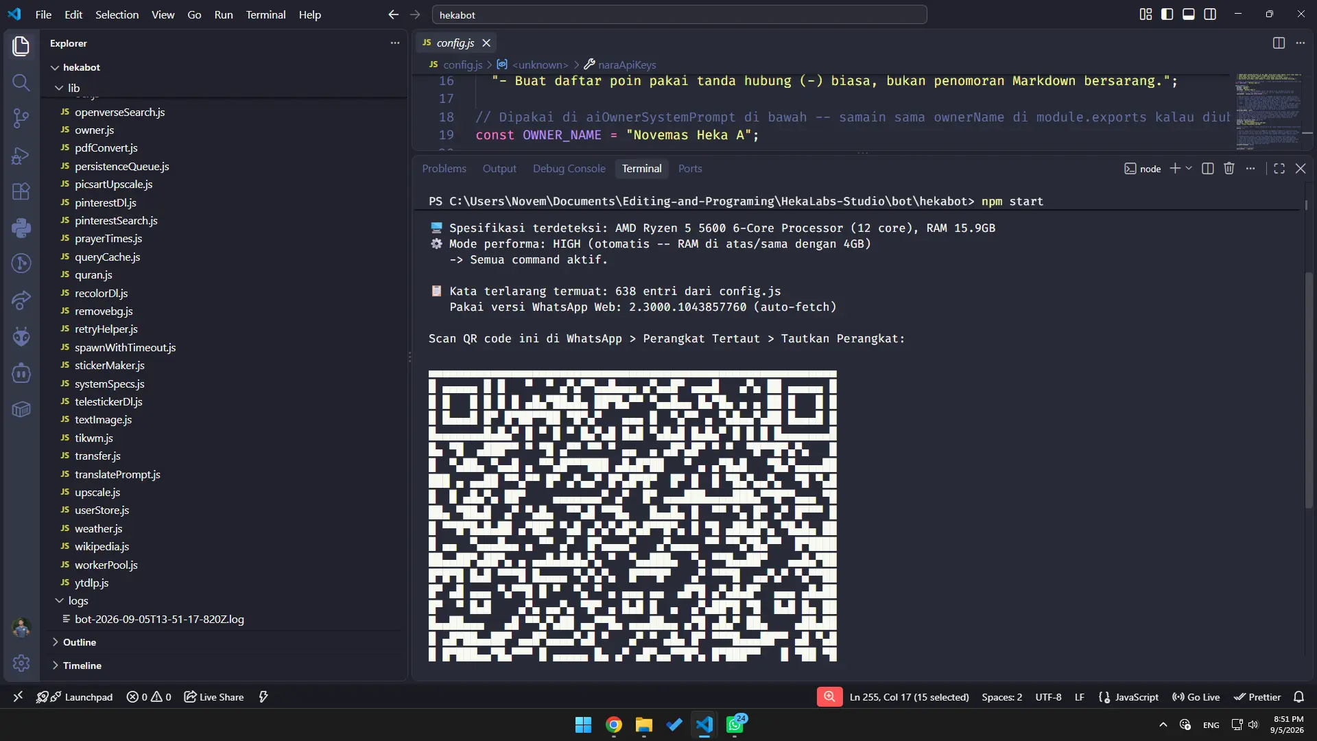1317x741 pixels.
Task: Go forward in navigation history
Action: click(415, 14)
